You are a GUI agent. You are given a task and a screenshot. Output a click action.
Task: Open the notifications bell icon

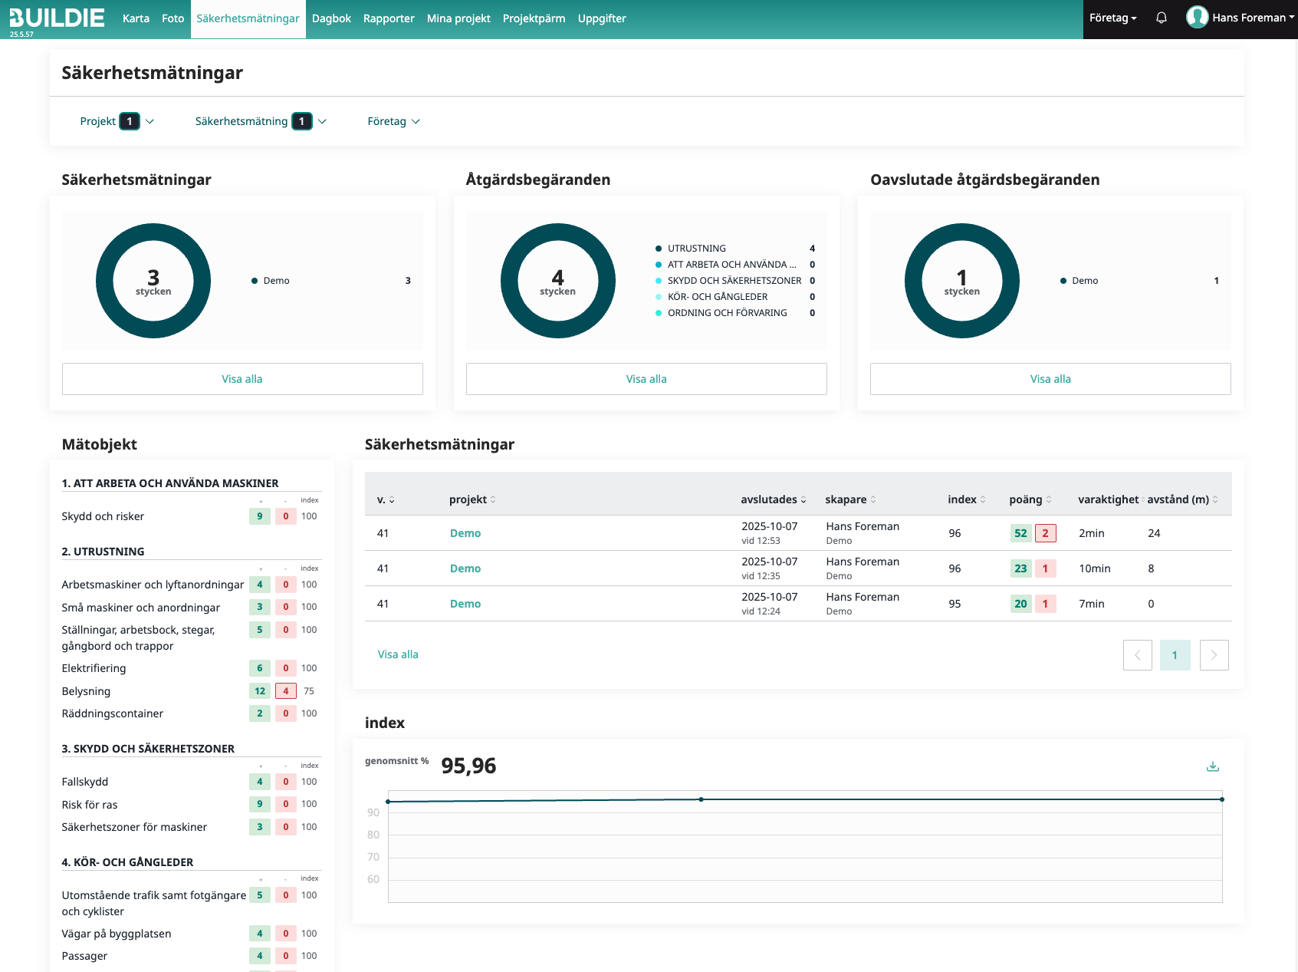pyautogui.click(x=1162, y=18)
